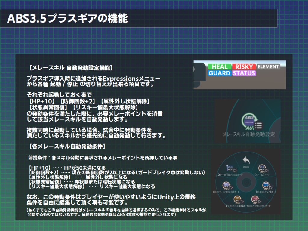Screen dimensions: 308x231
Task: Click the line 【リスキー値最大状態解除】…… リスキー値最大状態になる
Action: pos(91,186)
